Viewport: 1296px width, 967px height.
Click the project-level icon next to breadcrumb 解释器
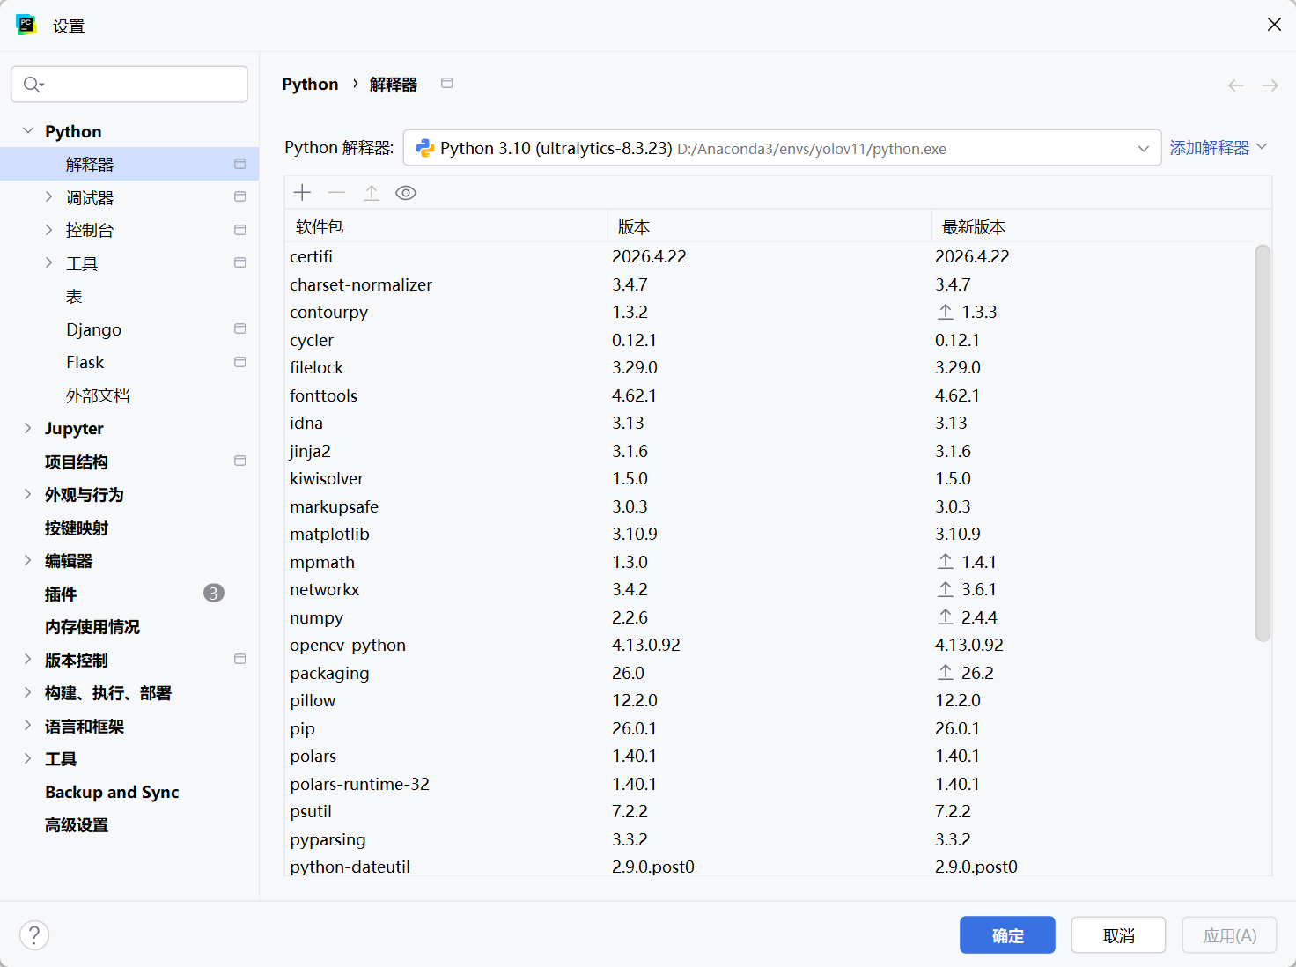click(x=447, y=83)
